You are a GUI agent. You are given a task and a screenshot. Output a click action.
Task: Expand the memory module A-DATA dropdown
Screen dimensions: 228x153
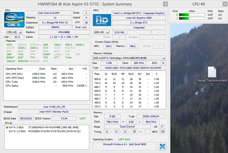pyautogui.click(x=129, y=58)
